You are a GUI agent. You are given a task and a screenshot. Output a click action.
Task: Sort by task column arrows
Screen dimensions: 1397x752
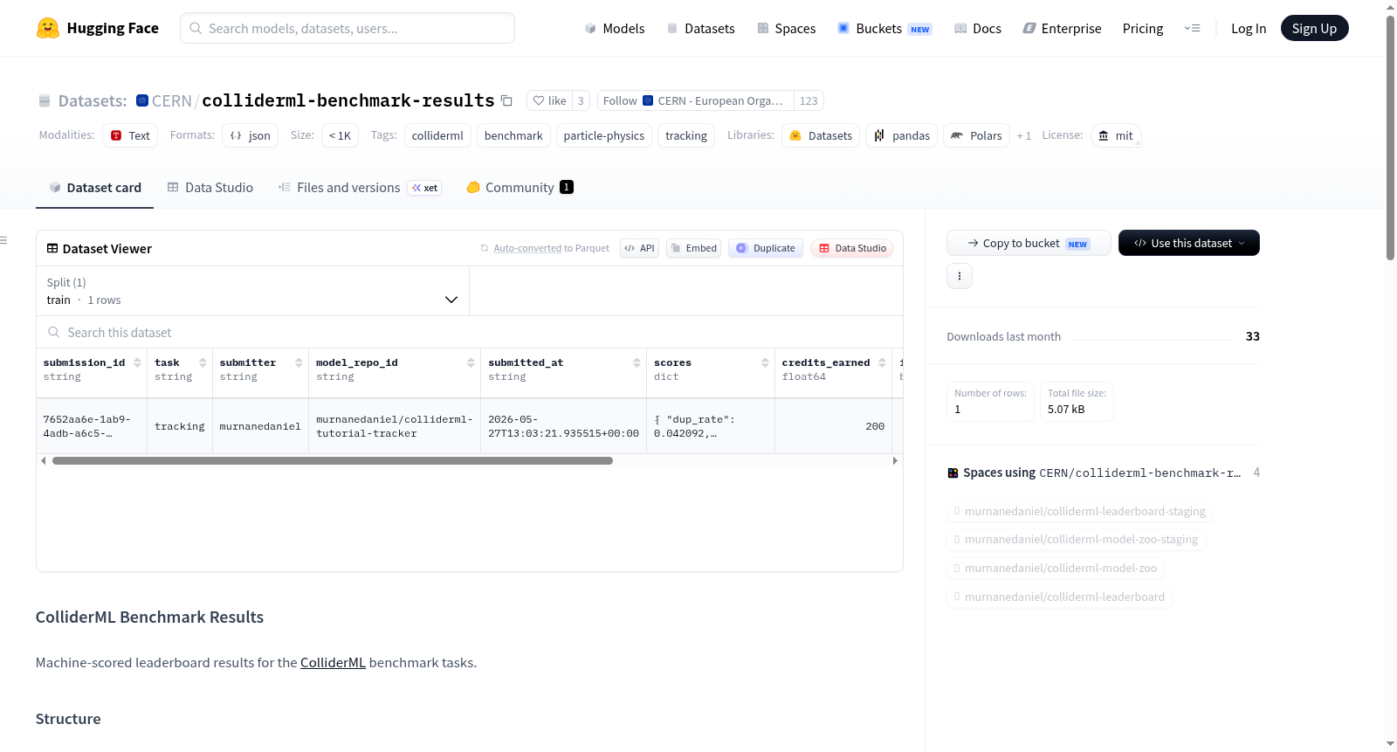tap(203, 362)
